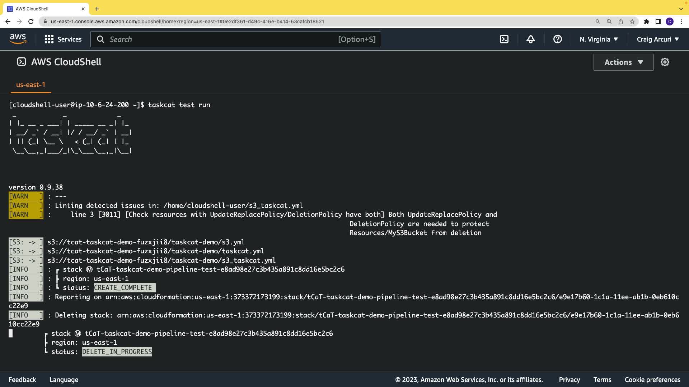Go to AWS console home logo
Viewport: 689px width, 387px height.
pyautogui.click(x=18, y=39)
